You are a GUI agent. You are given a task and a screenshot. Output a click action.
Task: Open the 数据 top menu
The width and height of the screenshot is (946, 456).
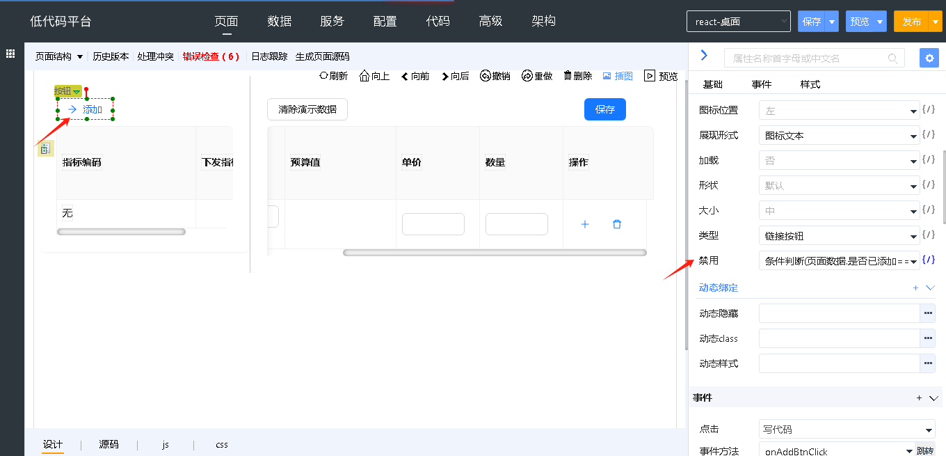tap(280, 21)
